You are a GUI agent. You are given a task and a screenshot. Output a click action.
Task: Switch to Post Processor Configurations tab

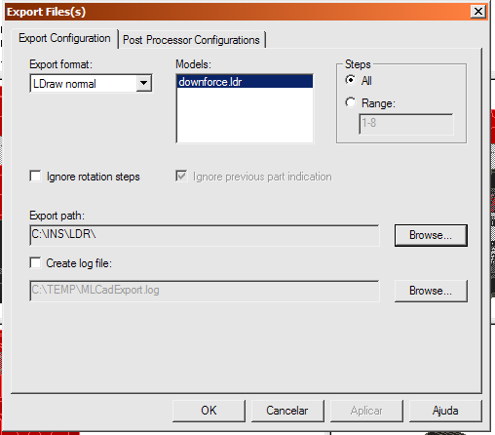191,40
